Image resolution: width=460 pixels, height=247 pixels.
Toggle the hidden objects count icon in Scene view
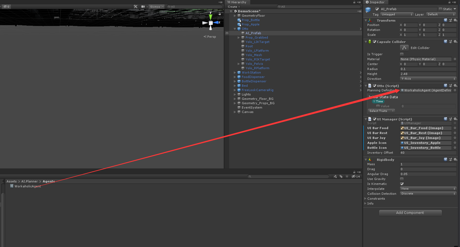[6, 7]
